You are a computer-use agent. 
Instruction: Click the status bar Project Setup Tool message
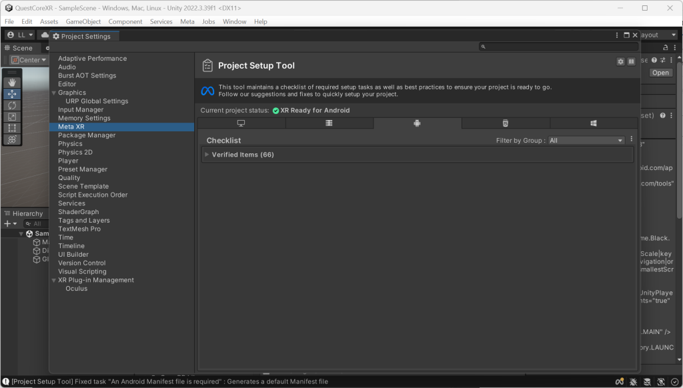(170, 381)
